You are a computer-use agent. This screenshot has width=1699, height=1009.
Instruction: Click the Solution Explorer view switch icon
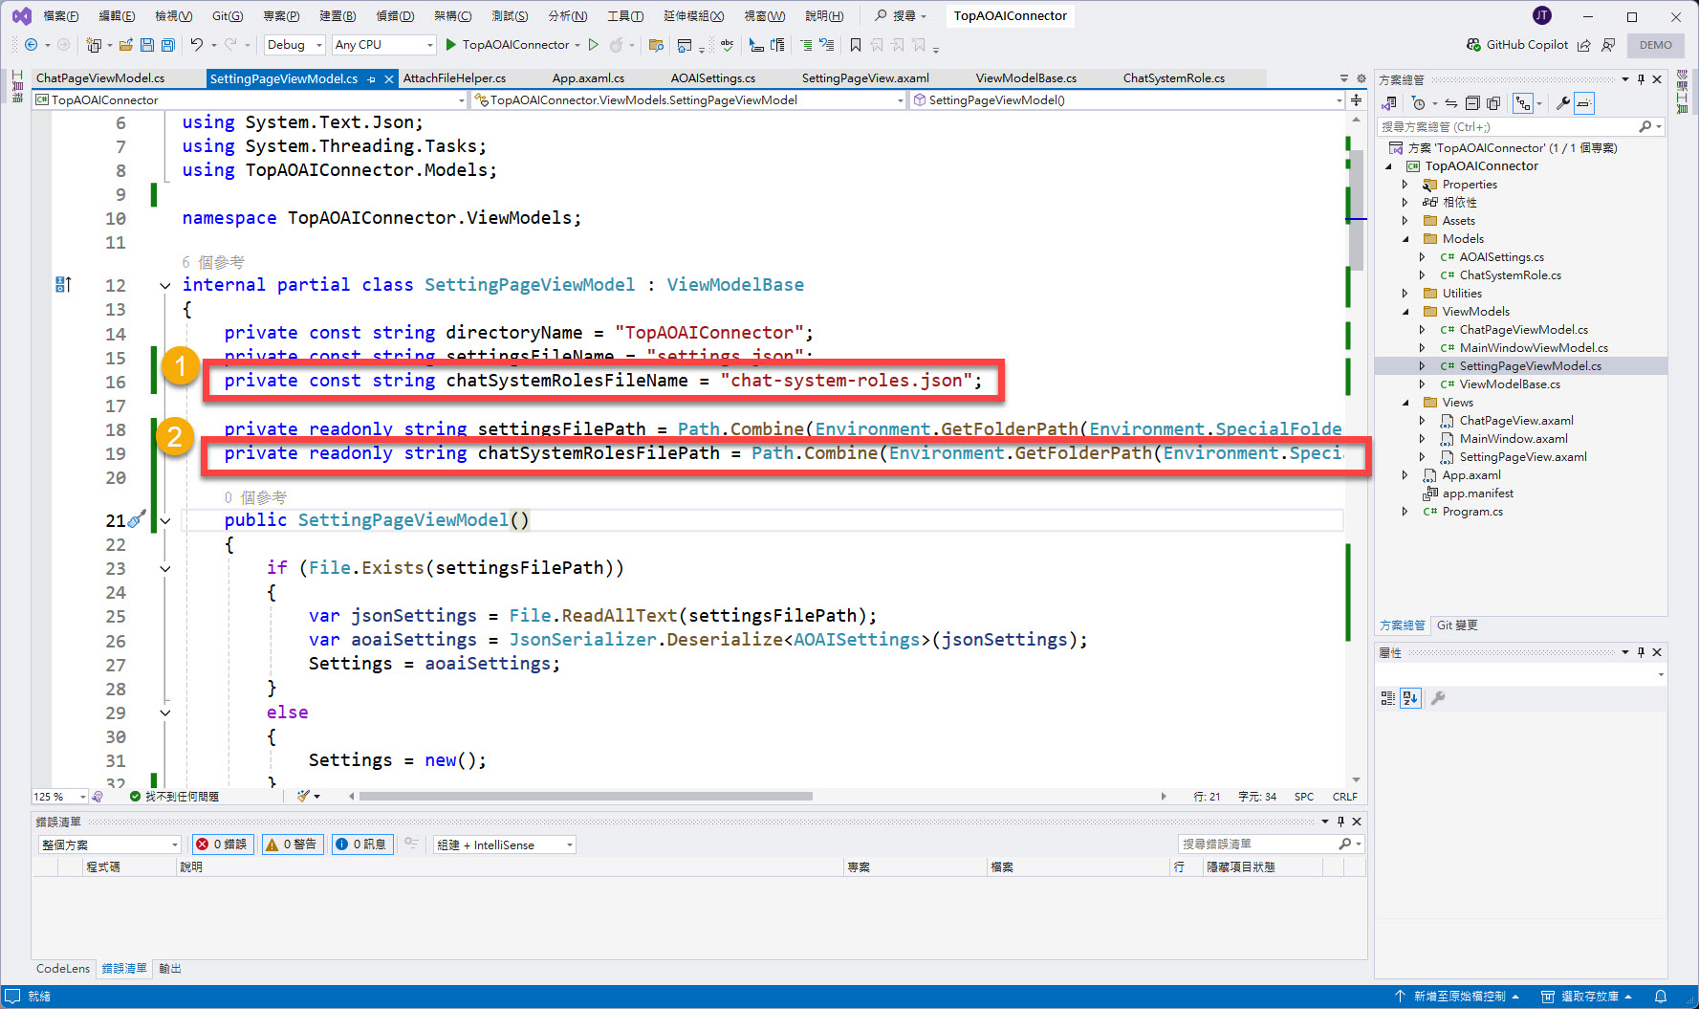tap(1389, 103)
